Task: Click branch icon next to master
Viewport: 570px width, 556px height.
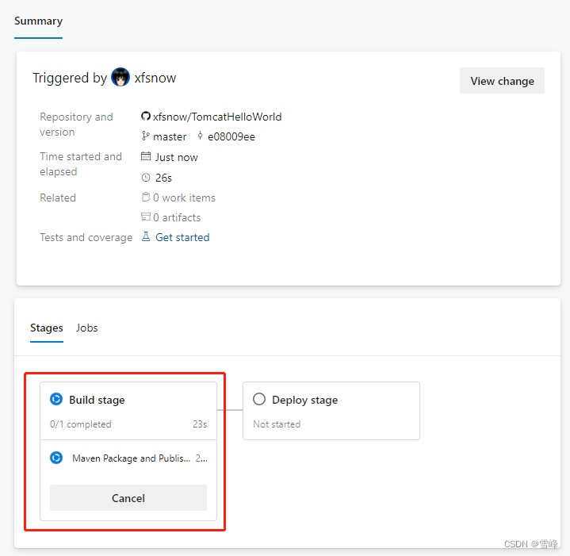Action: point(145,136)
